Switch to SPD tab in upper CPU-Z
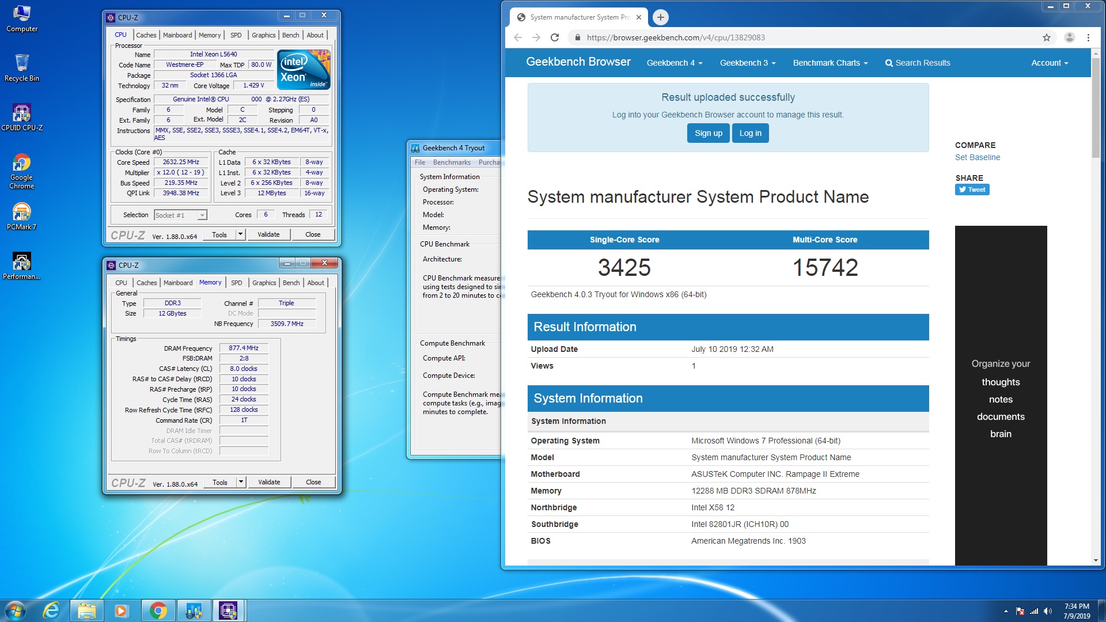1106x622 pixels. point(236,35)
